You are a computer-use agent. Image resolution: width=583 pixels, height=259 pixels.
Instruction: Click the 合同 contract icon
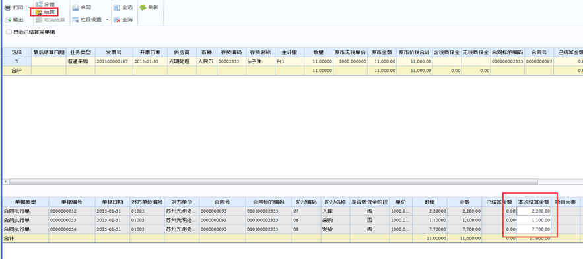click(x=75, y=7)
